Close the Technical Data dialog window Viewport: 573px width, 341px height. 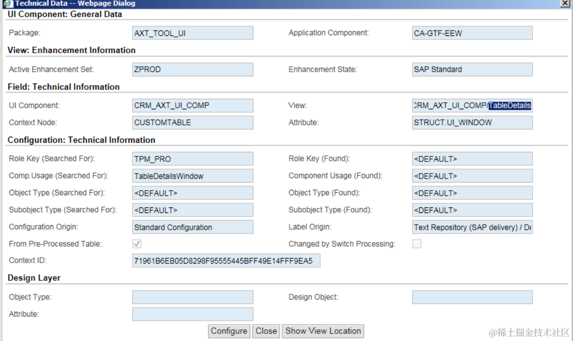point(565,4)
